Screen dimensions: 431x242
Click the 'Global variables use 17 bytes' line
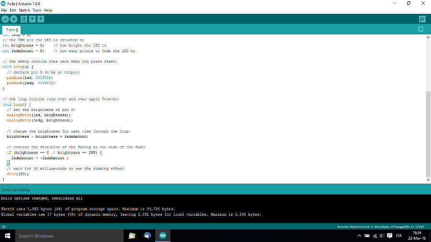pos(131,214)
